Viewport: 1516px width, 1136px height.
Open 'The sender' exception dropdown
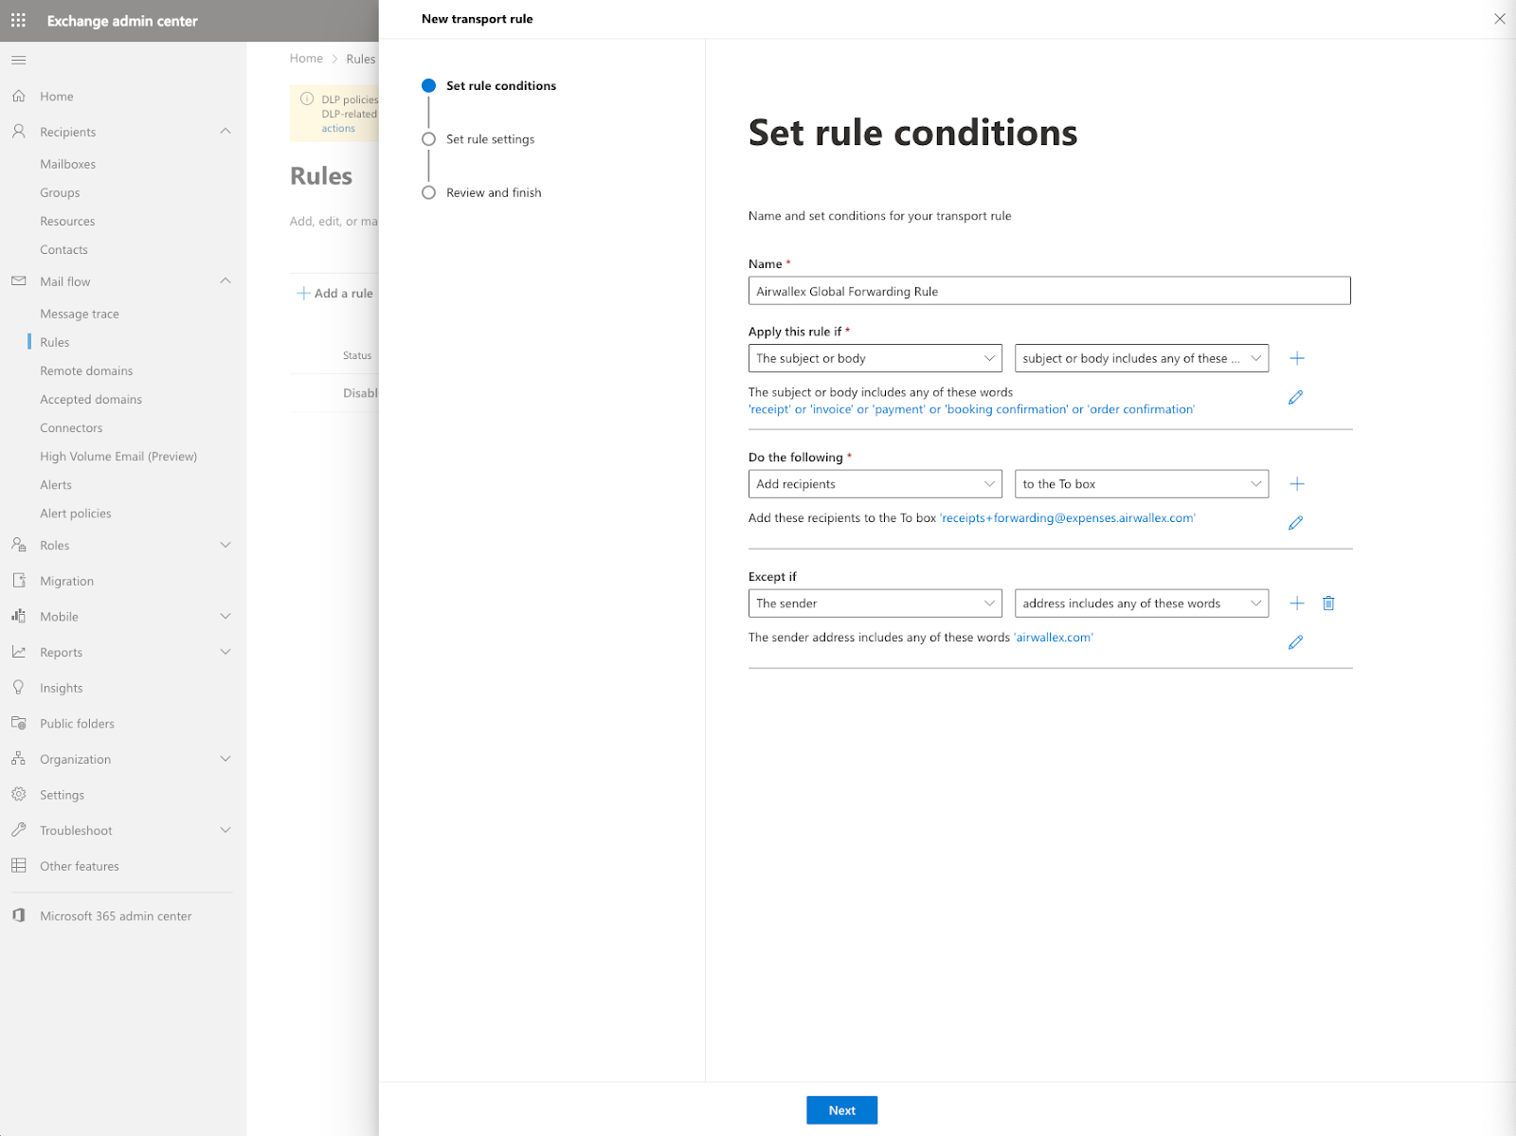(x=875, y=604)
